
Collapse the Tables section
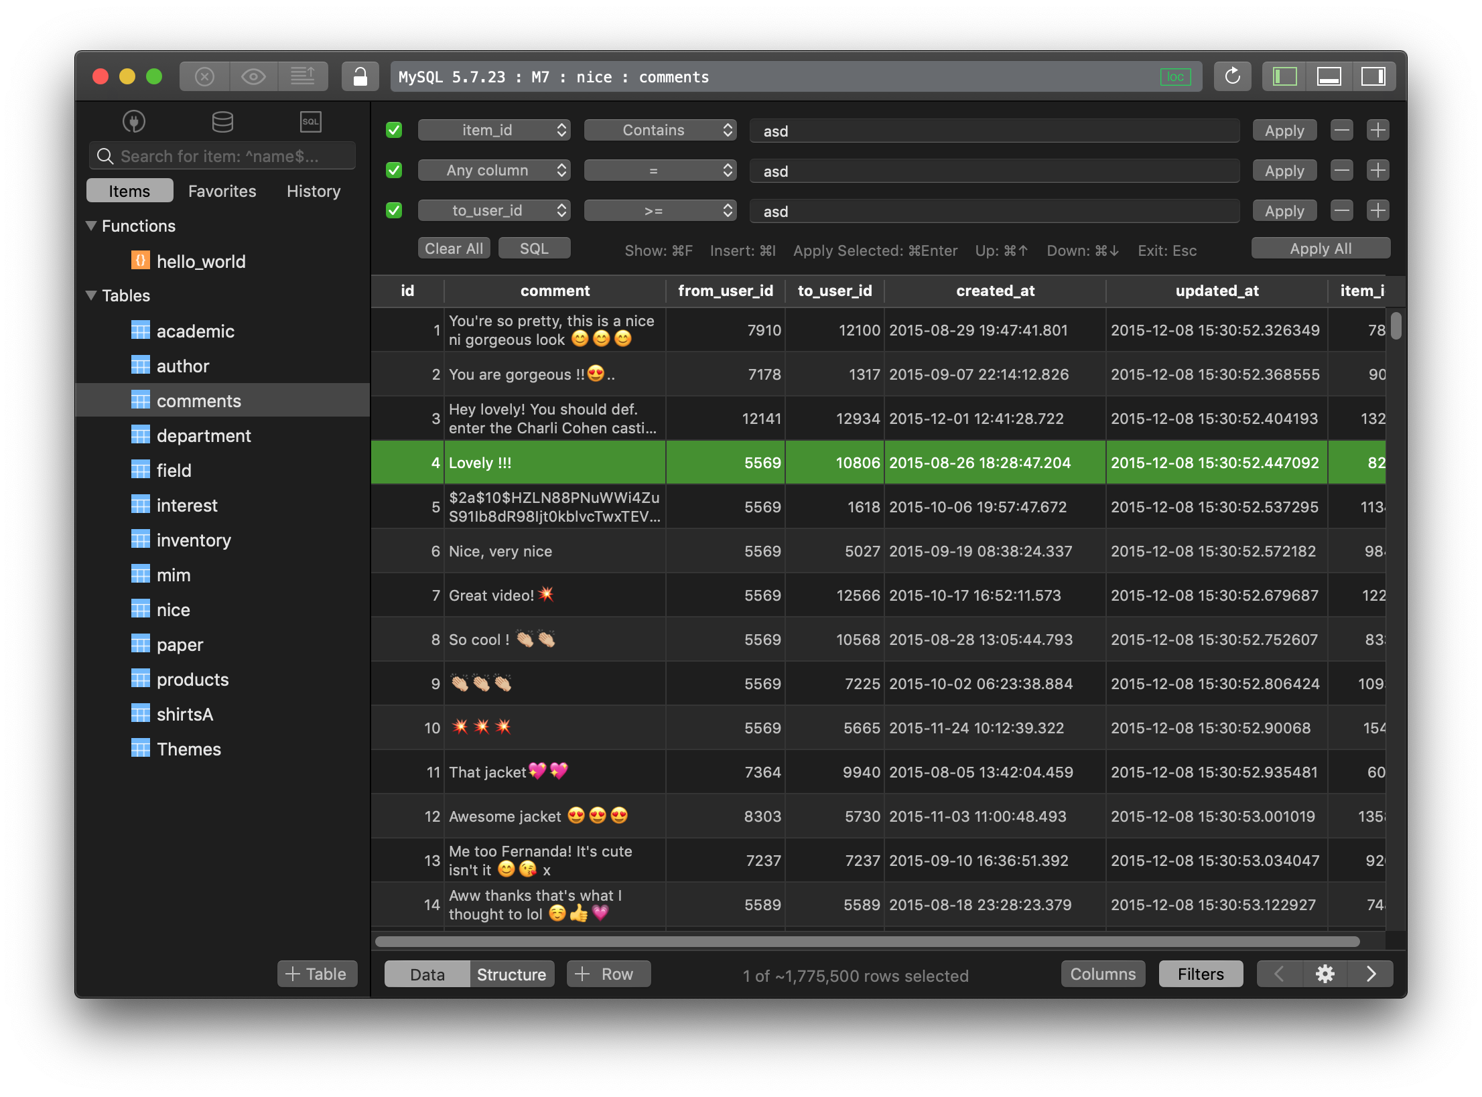click(92, 295)
